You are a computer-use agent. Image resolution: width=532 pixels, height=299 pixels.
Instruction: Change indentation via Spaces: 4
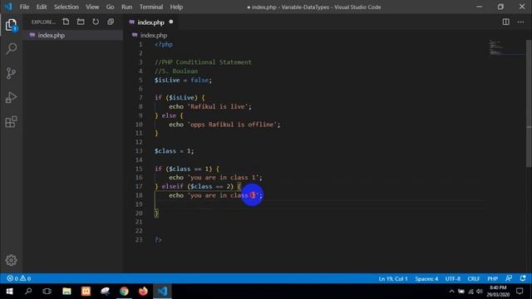point(426,279)
